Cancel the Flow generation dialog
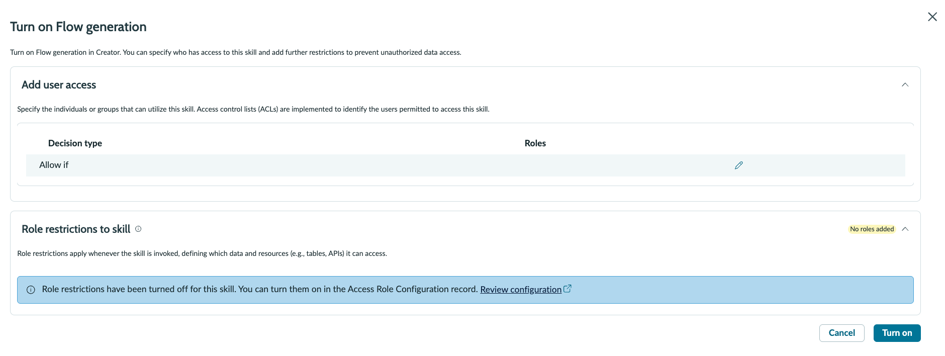945x356 pixels. 841,333
